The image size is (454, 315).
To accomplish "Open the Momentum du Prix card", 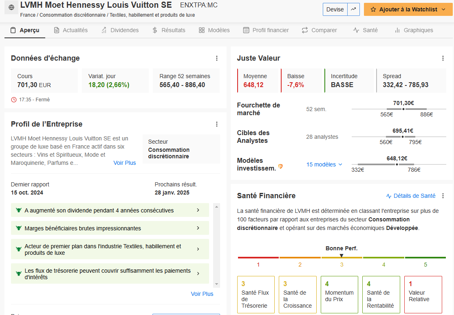I will (x=339, y=295).
